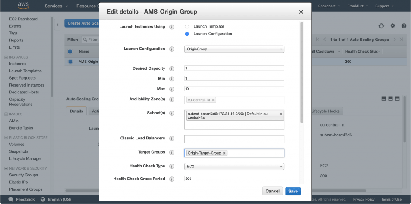Click info icon beside Classic Load Balancers

coord(172,139)
